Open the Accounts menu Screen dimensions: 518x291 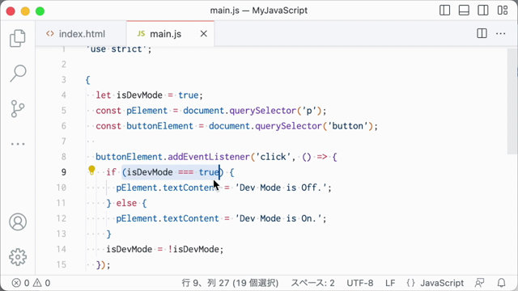point(18,221)
